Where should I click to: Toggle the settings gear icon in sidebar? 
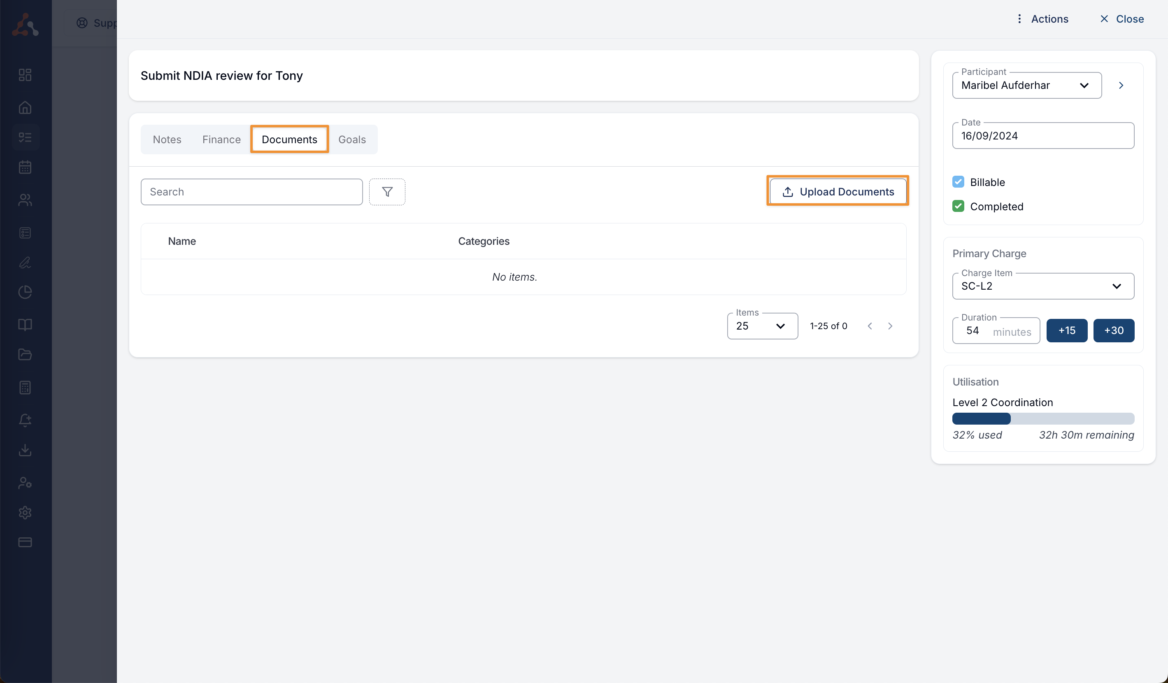[x=25, y=513]
